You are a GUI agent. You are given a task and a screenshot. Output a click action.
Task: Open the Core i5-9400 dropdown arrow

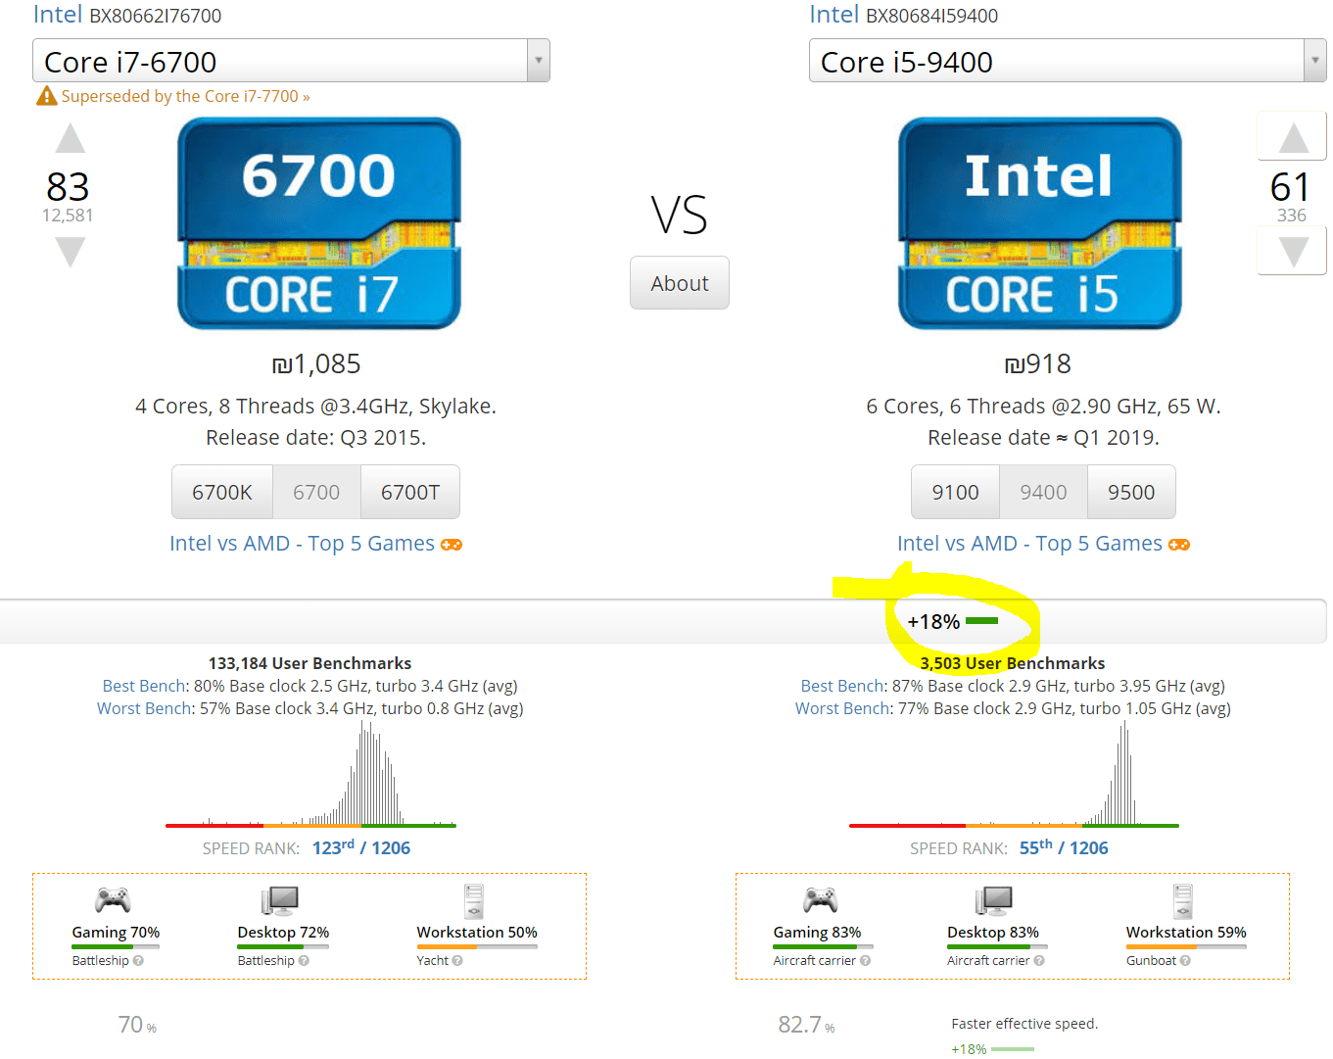click(x=1314, y=61)
